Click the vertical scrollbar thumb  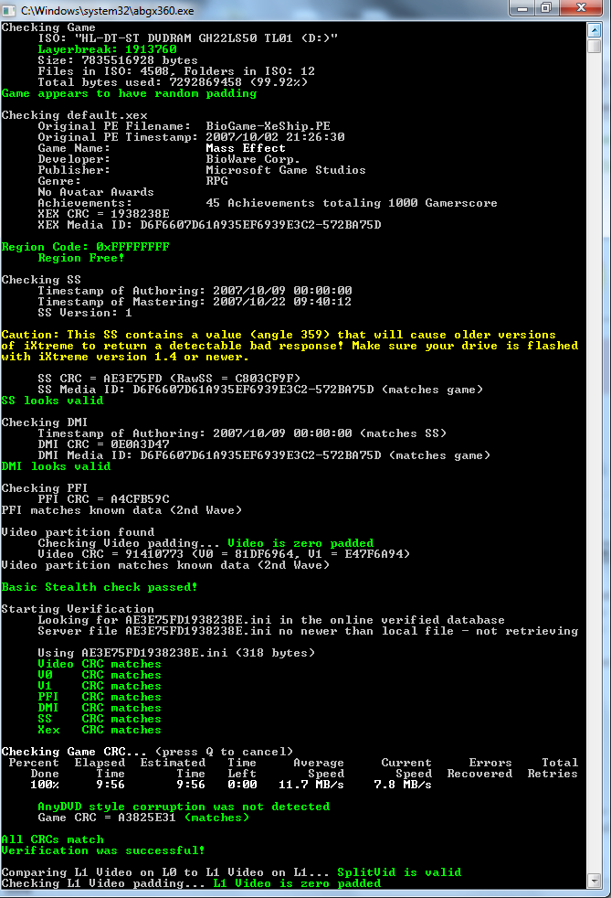pos(595,46)
